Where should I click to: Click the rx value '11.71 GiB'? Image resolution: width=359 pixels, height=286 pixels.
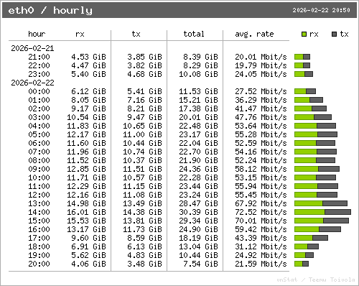coord(86,177)
